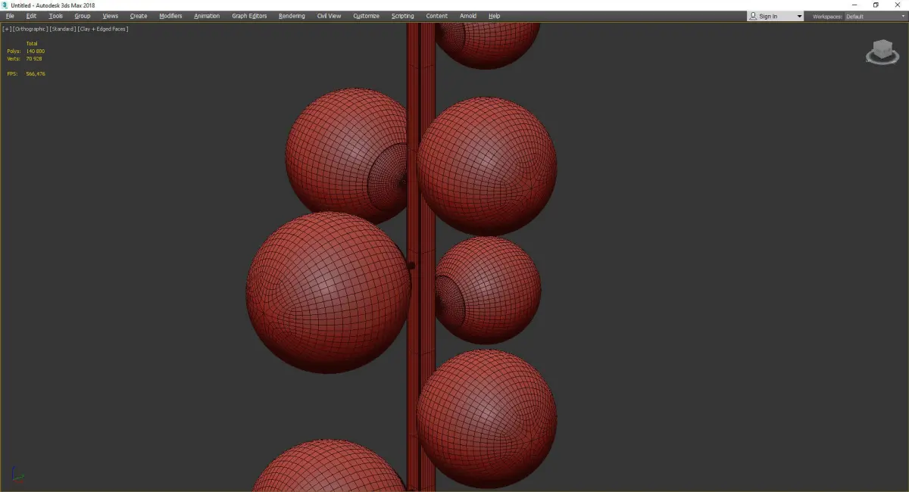
Task: Open the Rendering menu
Action: (292, 16)
